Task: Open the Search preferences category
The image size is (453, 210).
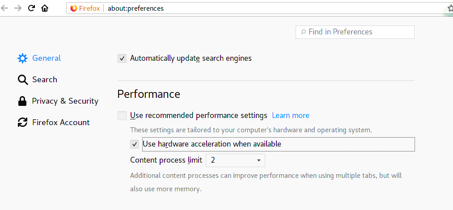Action: [x=44, y=80]
